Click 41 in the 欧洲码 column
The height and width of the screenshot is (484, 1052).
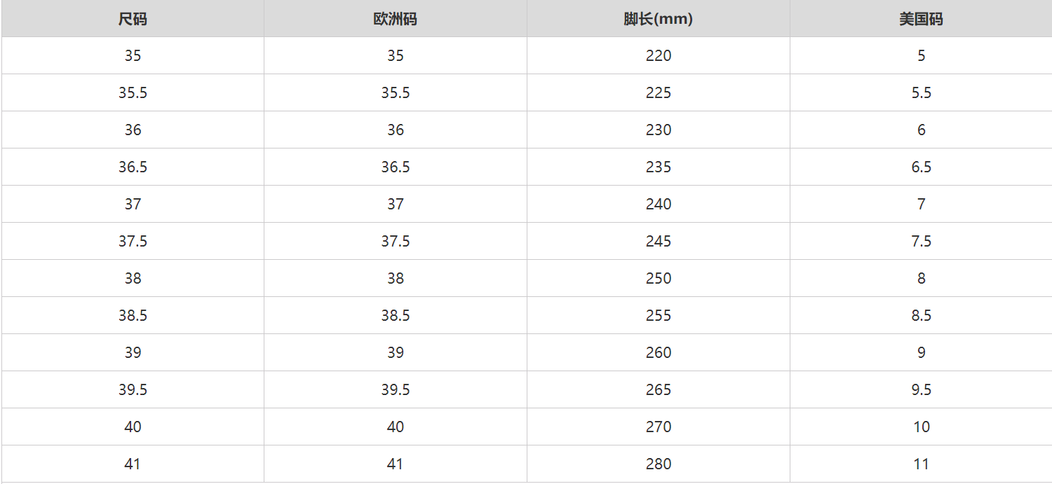pos(396,464)
